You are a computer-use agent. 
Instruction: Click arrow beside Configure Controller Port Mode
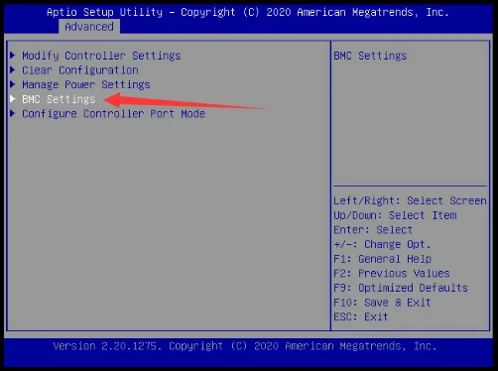coord(13,113)
